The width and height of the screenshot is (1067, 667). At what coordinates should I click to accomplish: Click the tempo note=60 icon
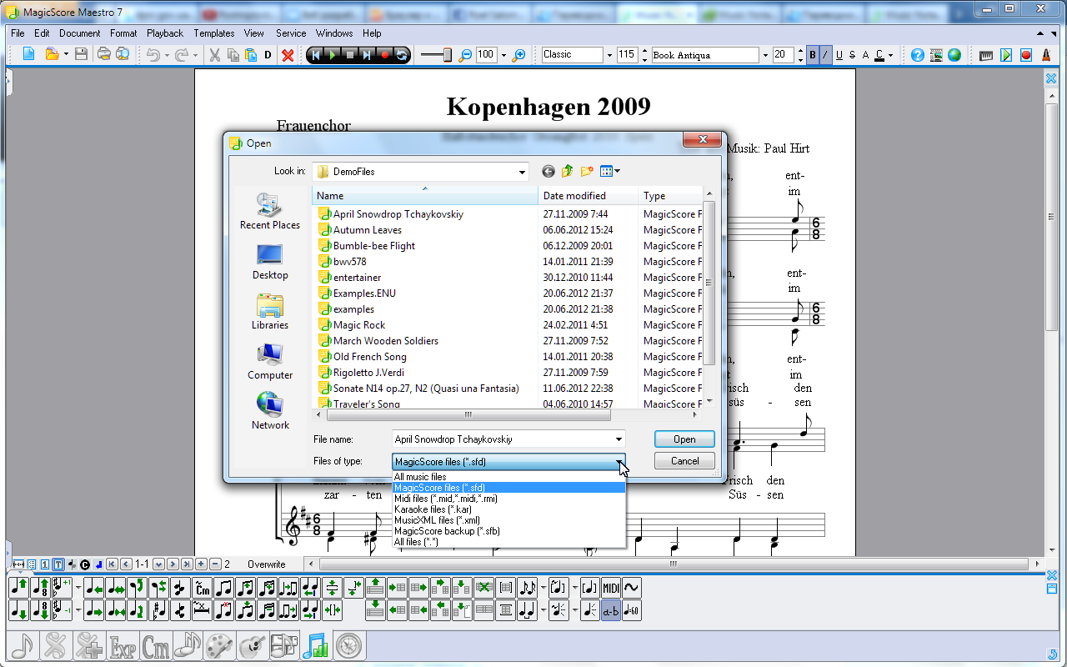click(x=631, y=611)
